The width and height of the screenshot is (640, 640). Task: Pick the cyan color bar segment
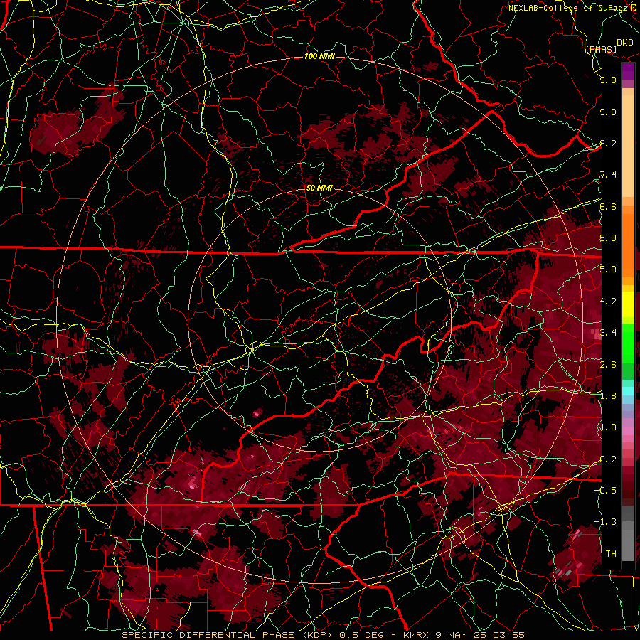628,390
